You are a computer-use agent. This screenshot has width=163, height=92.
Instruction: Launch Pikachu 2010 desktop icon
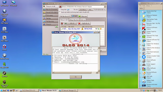pos(4,65)
